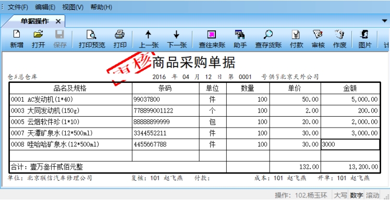Click unit cell 个 in 大同发动机 row
The image size is (390, 200).
click(212, 110)
